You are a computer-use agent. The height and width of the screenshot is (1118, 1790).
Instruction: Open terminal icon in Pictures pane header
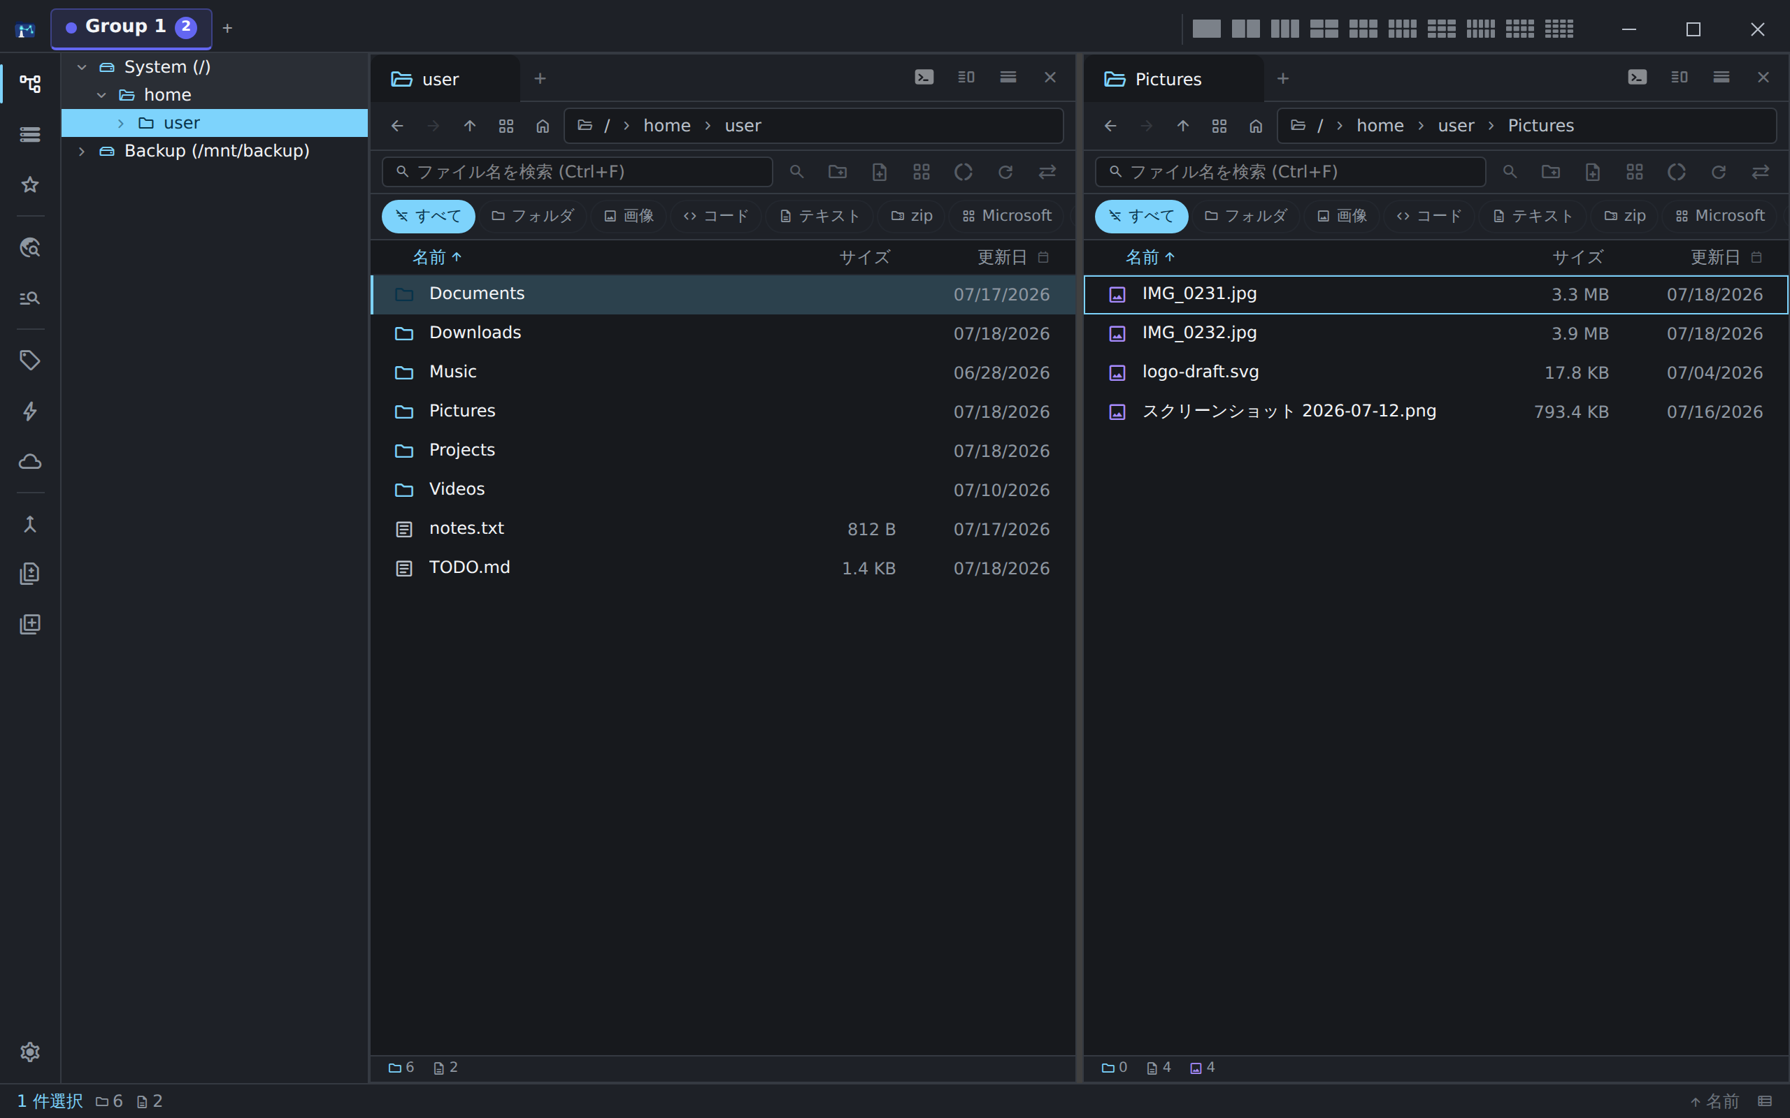(1637, 78)
